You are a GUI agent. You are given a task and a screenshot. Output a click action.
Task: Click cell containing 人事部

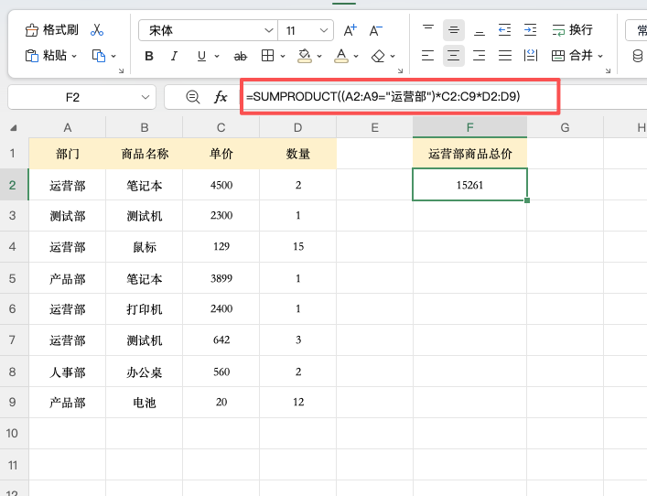click(67, 372)
